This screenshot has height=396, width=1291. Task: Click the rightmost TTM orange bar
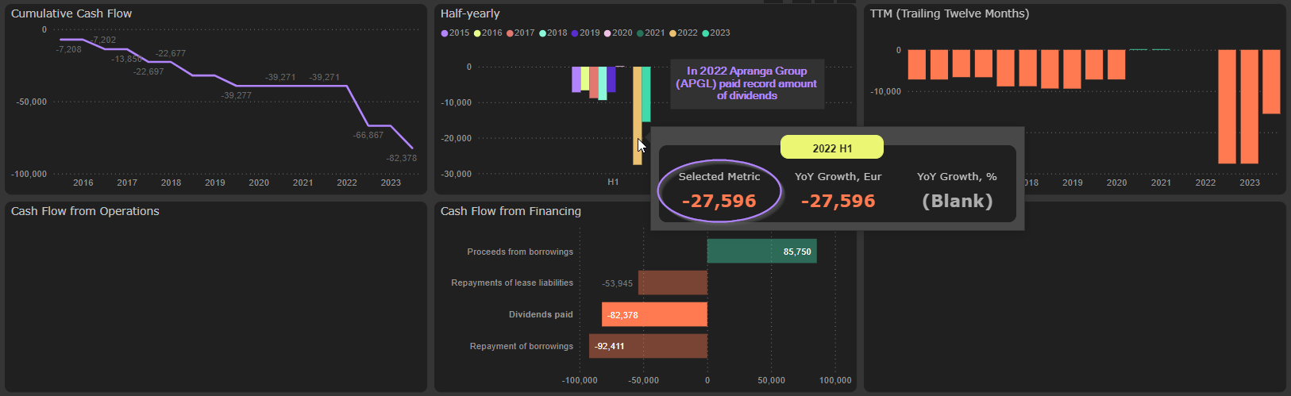pos(1271,82)
